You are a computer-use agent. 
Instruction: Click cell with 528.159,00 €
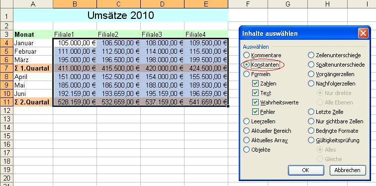pyautogui.click(x=75, y=102)
